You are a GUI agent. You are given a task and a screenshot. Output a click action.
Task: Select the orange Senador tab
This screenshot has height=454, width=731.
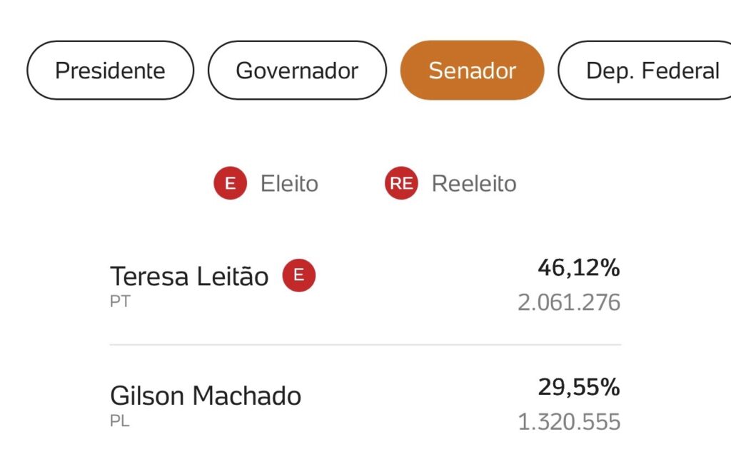pos(472,71)
